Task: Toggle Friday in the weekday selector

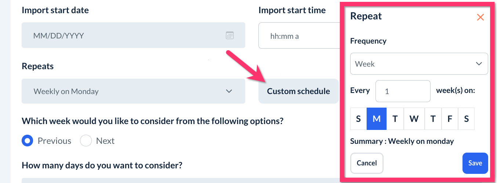Action: [x=450, y=119]
